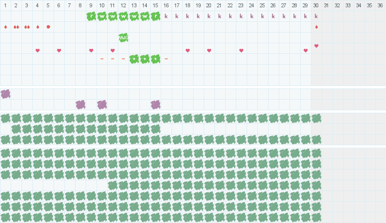The width and height of the screenshot is (386, 223).
Task: Select the day 1 column header
Action: pos(5,5)
